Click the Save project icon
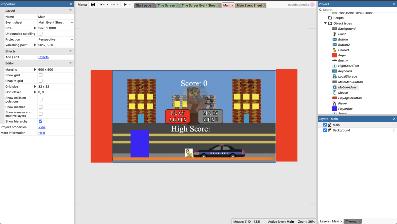Image resolution: width=397 pixels, height=224 pixels. [93, 5]
